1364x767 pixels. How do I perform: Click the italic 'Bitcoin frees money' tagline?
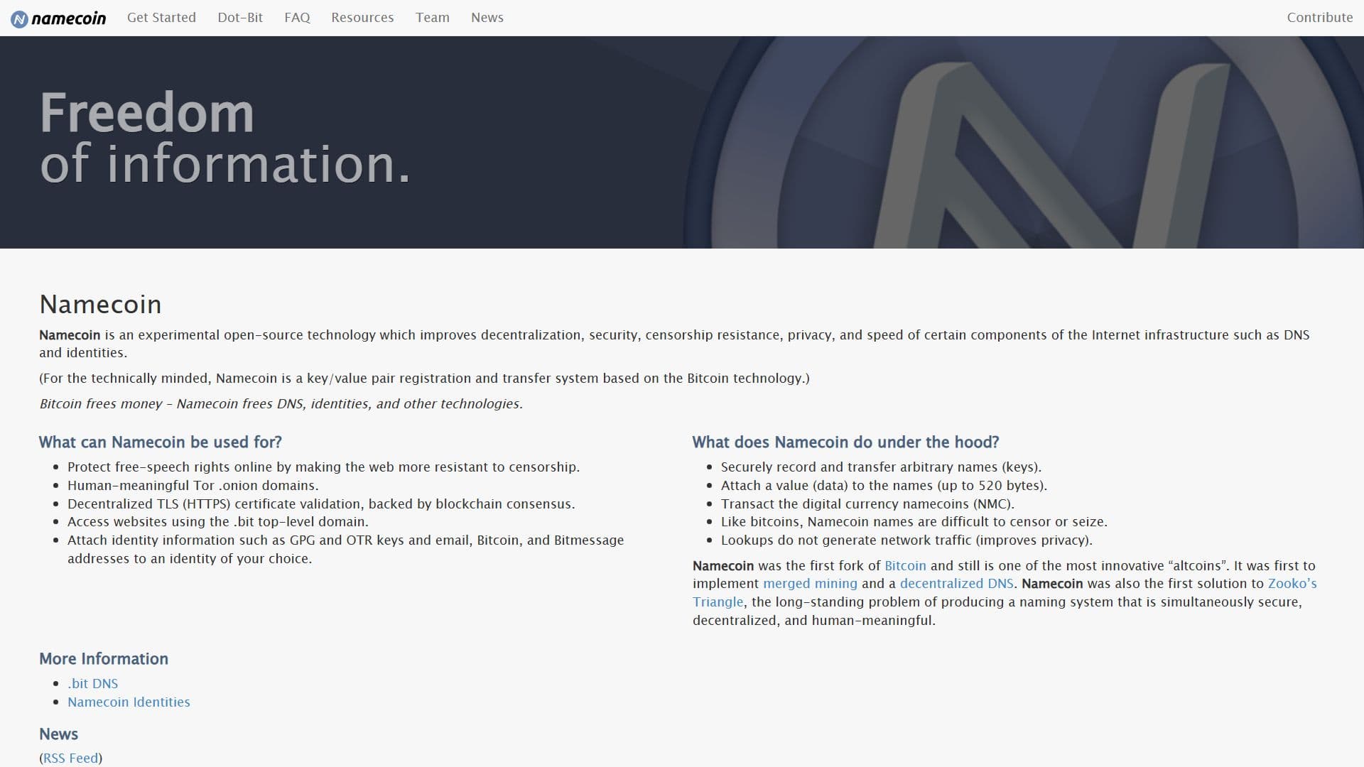click(281, 404)
